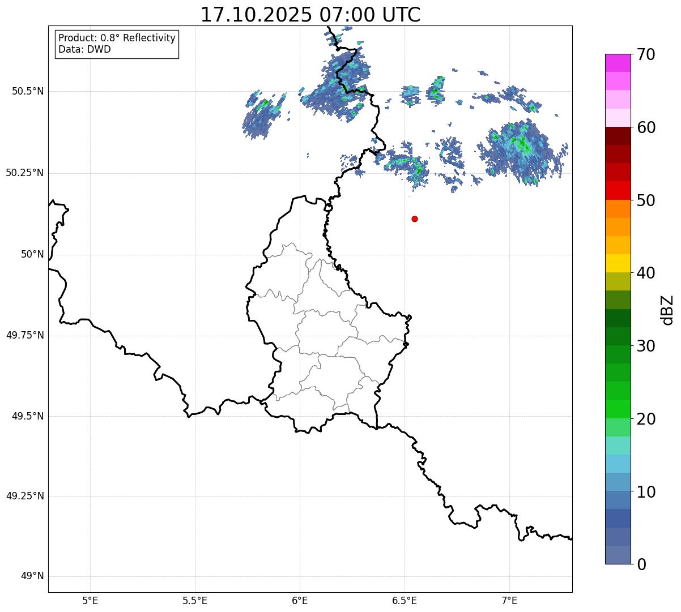Click the red station marker dot
Image resolution: width=681 pixels, height=612 pixels.
point(415,219)
